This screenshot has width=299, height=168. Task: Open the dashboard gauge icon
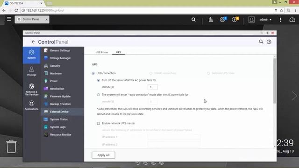click(x=292, y=20)
